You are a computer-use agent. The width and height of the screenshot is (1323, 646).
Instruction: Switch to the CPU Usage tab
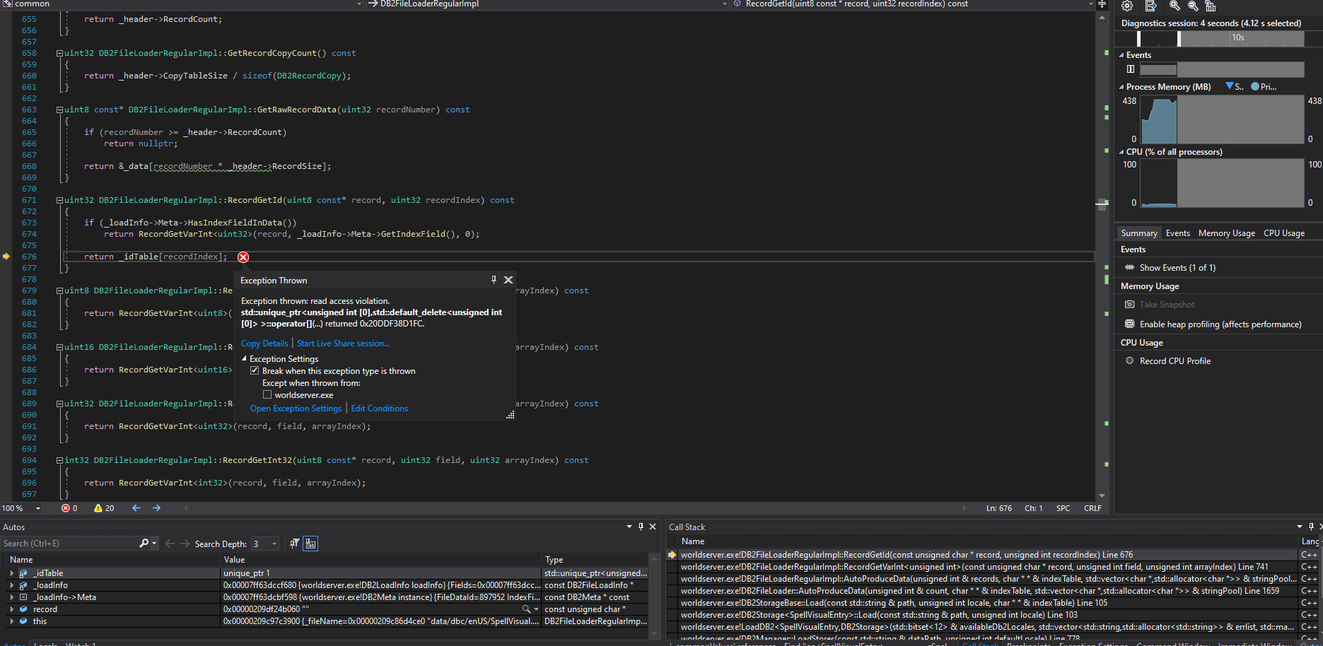click(1283, 233)
